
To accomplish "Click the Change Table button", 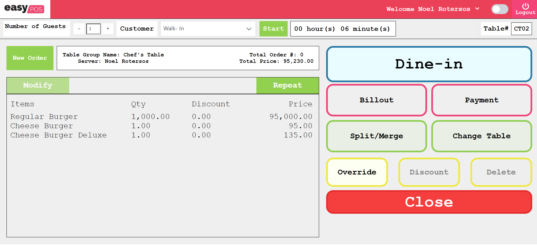I will [x=482, y=136].
